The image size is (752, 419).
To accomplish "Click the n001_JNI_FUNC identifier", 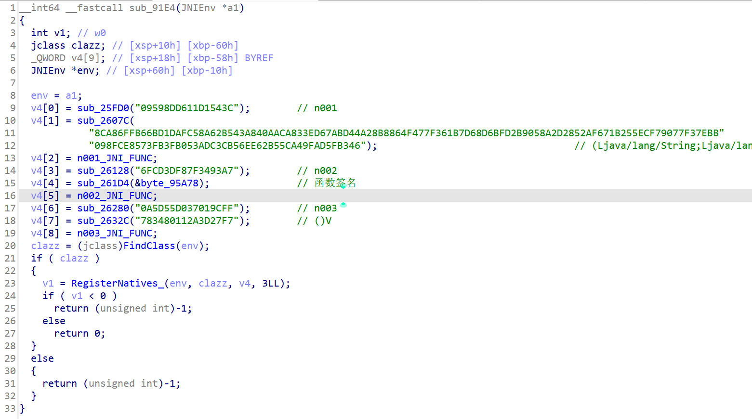I will [x=115, y=158].
